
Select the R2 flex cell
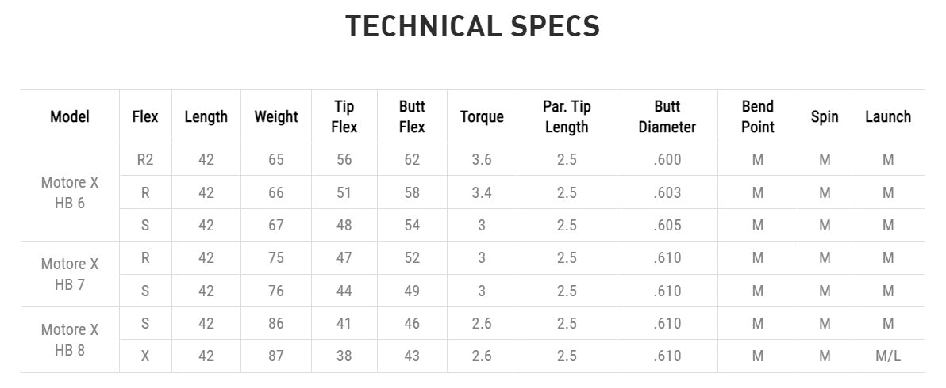click(x=145, y=160)
